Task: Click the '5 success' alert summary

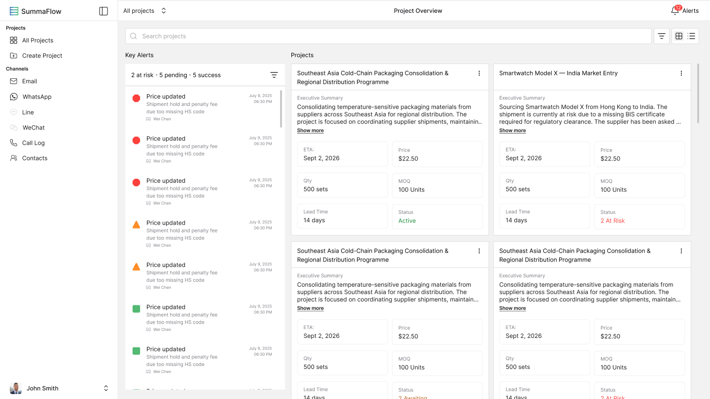Action: (x=207, y=75)
